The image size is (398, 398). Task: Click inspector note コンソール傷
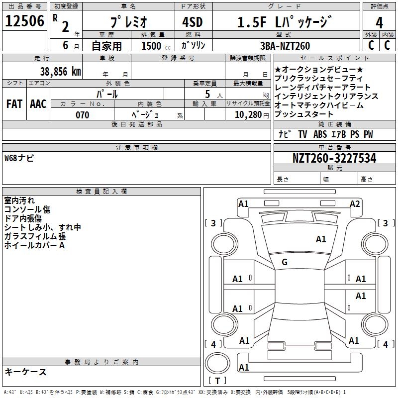coord(27,209)
